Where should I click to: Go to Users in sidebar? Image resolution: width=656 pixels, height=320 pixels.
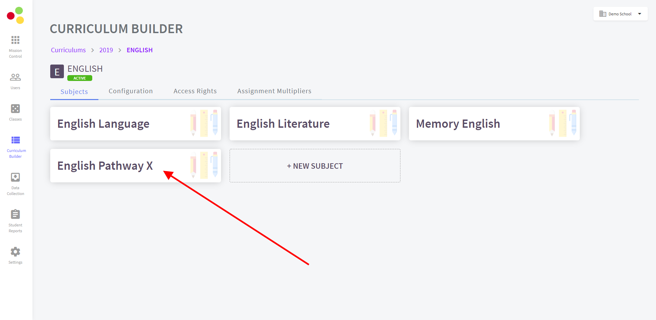click(x=15, y=78)
